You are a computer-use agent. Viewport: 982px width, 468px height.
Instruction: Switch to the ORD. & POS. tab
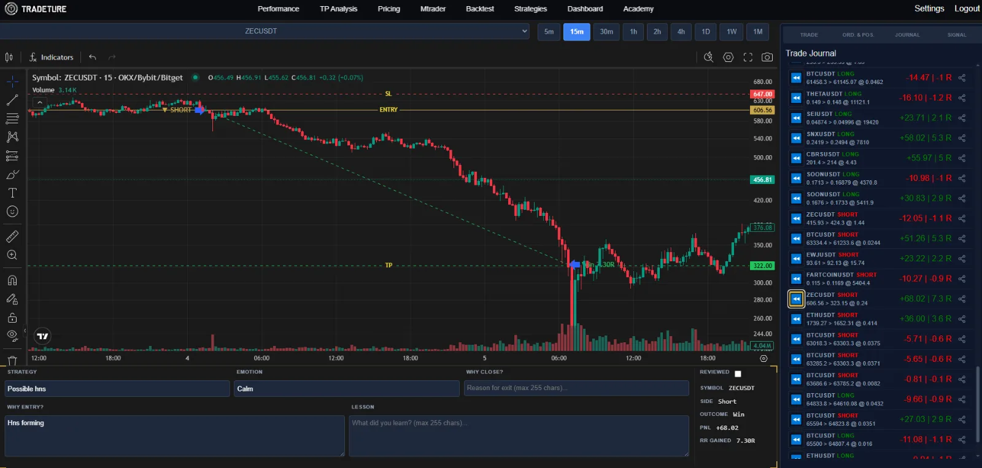click(x=858, y=35)
